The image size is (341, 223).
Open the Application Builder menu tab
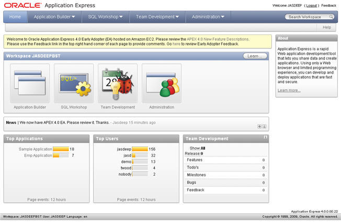(x=54, y=17)
